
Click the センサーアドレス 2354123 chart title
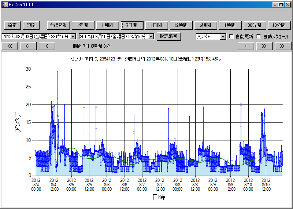pos(146,59)
